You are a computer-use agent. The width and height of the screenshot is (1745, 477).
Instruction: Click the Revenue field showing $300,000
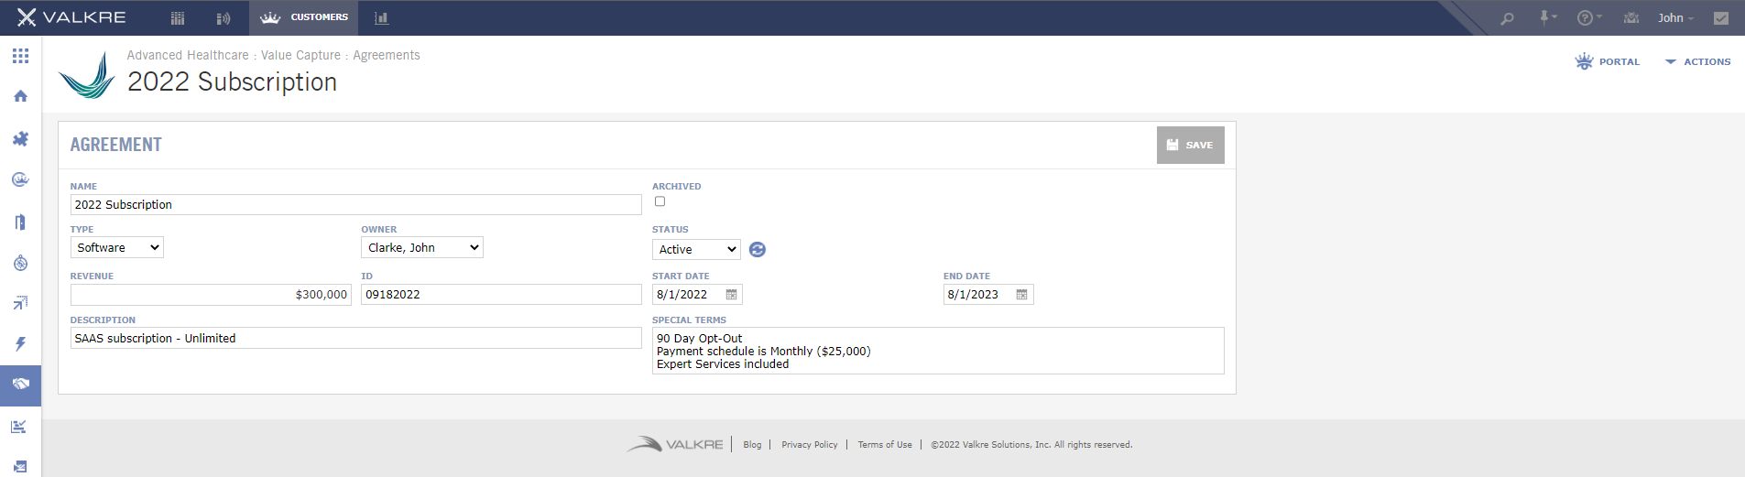(211, 294)
